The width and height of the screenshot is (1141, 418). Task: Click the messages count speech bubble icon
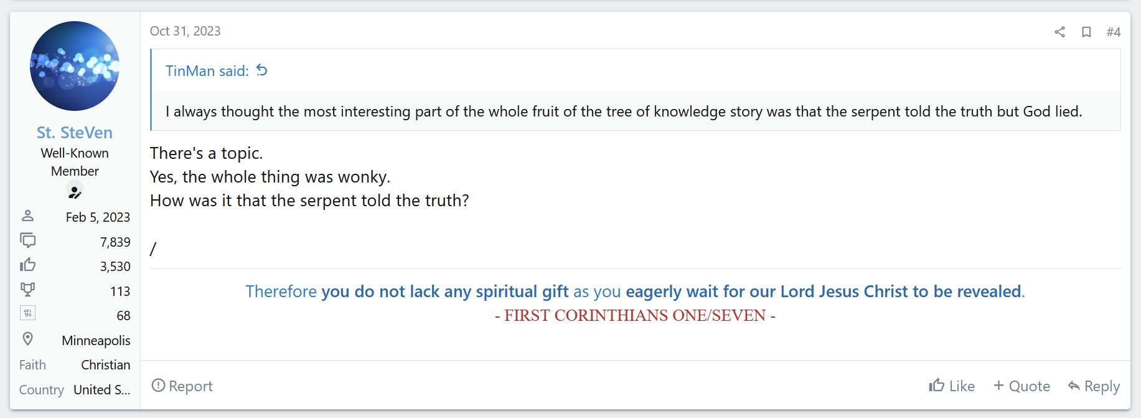[x=27, y=240]
